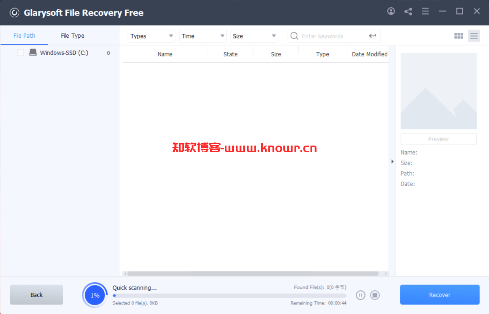Click the horizontal scrollbar of file list
489x314 pixels.
tap(253, 274)
